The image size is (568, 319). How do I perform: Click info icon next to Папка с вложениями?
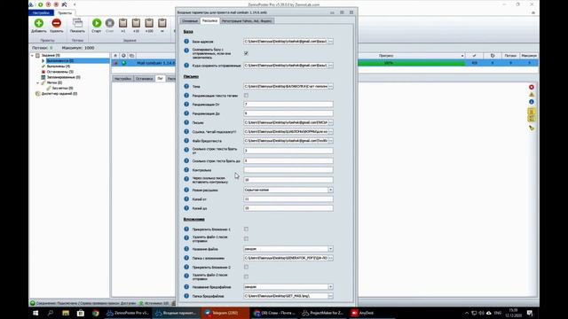click(x=186, y=258)
